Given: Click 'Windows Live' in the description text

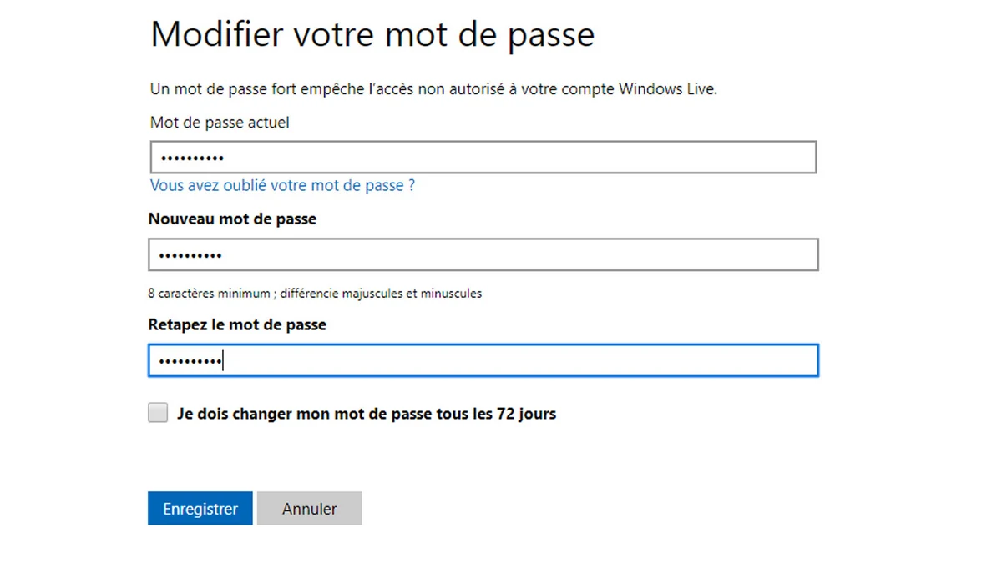Looking at the screenshot, I should pos(666,89).
